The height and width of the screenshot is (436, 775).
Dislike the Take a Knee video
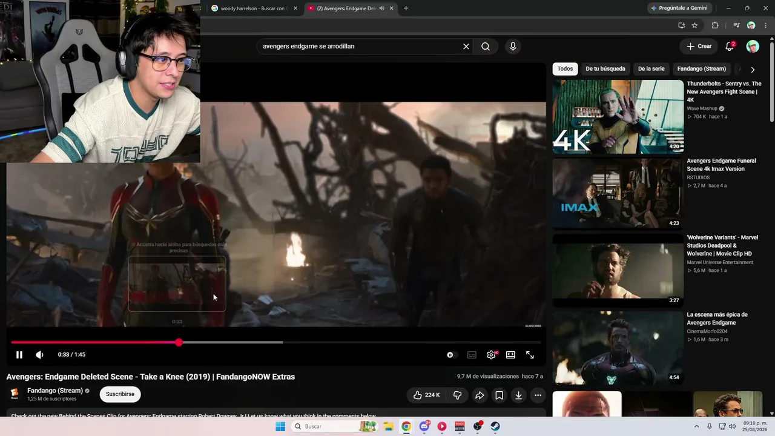point(457,395)
